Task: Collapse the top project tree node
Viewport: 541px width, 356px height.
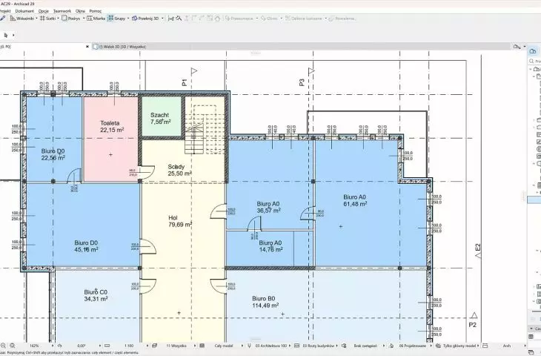Action: click(531, 69)
